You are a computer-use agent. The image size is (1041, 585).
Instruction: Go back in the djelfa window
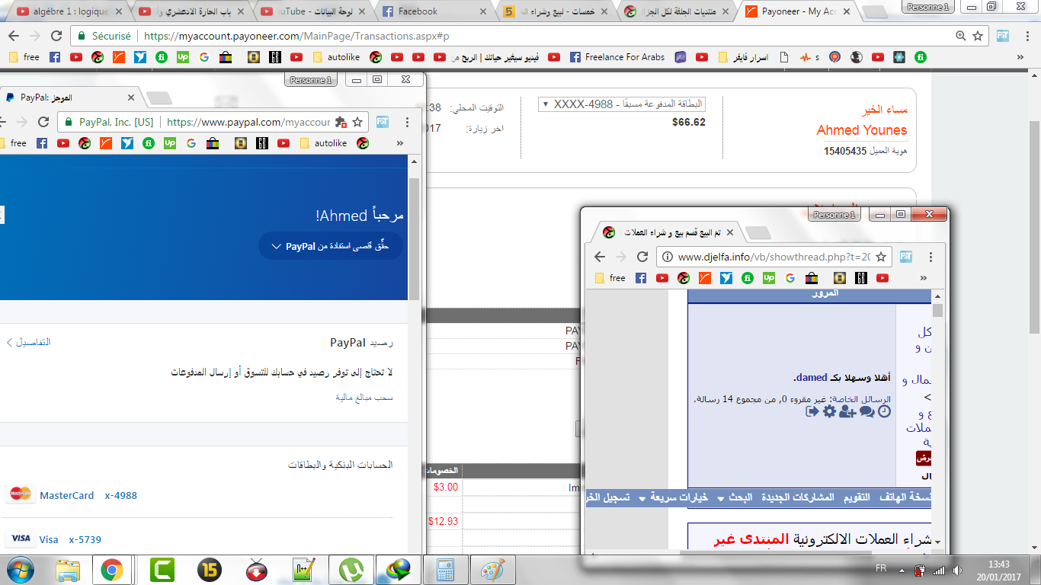coord(600,257)
